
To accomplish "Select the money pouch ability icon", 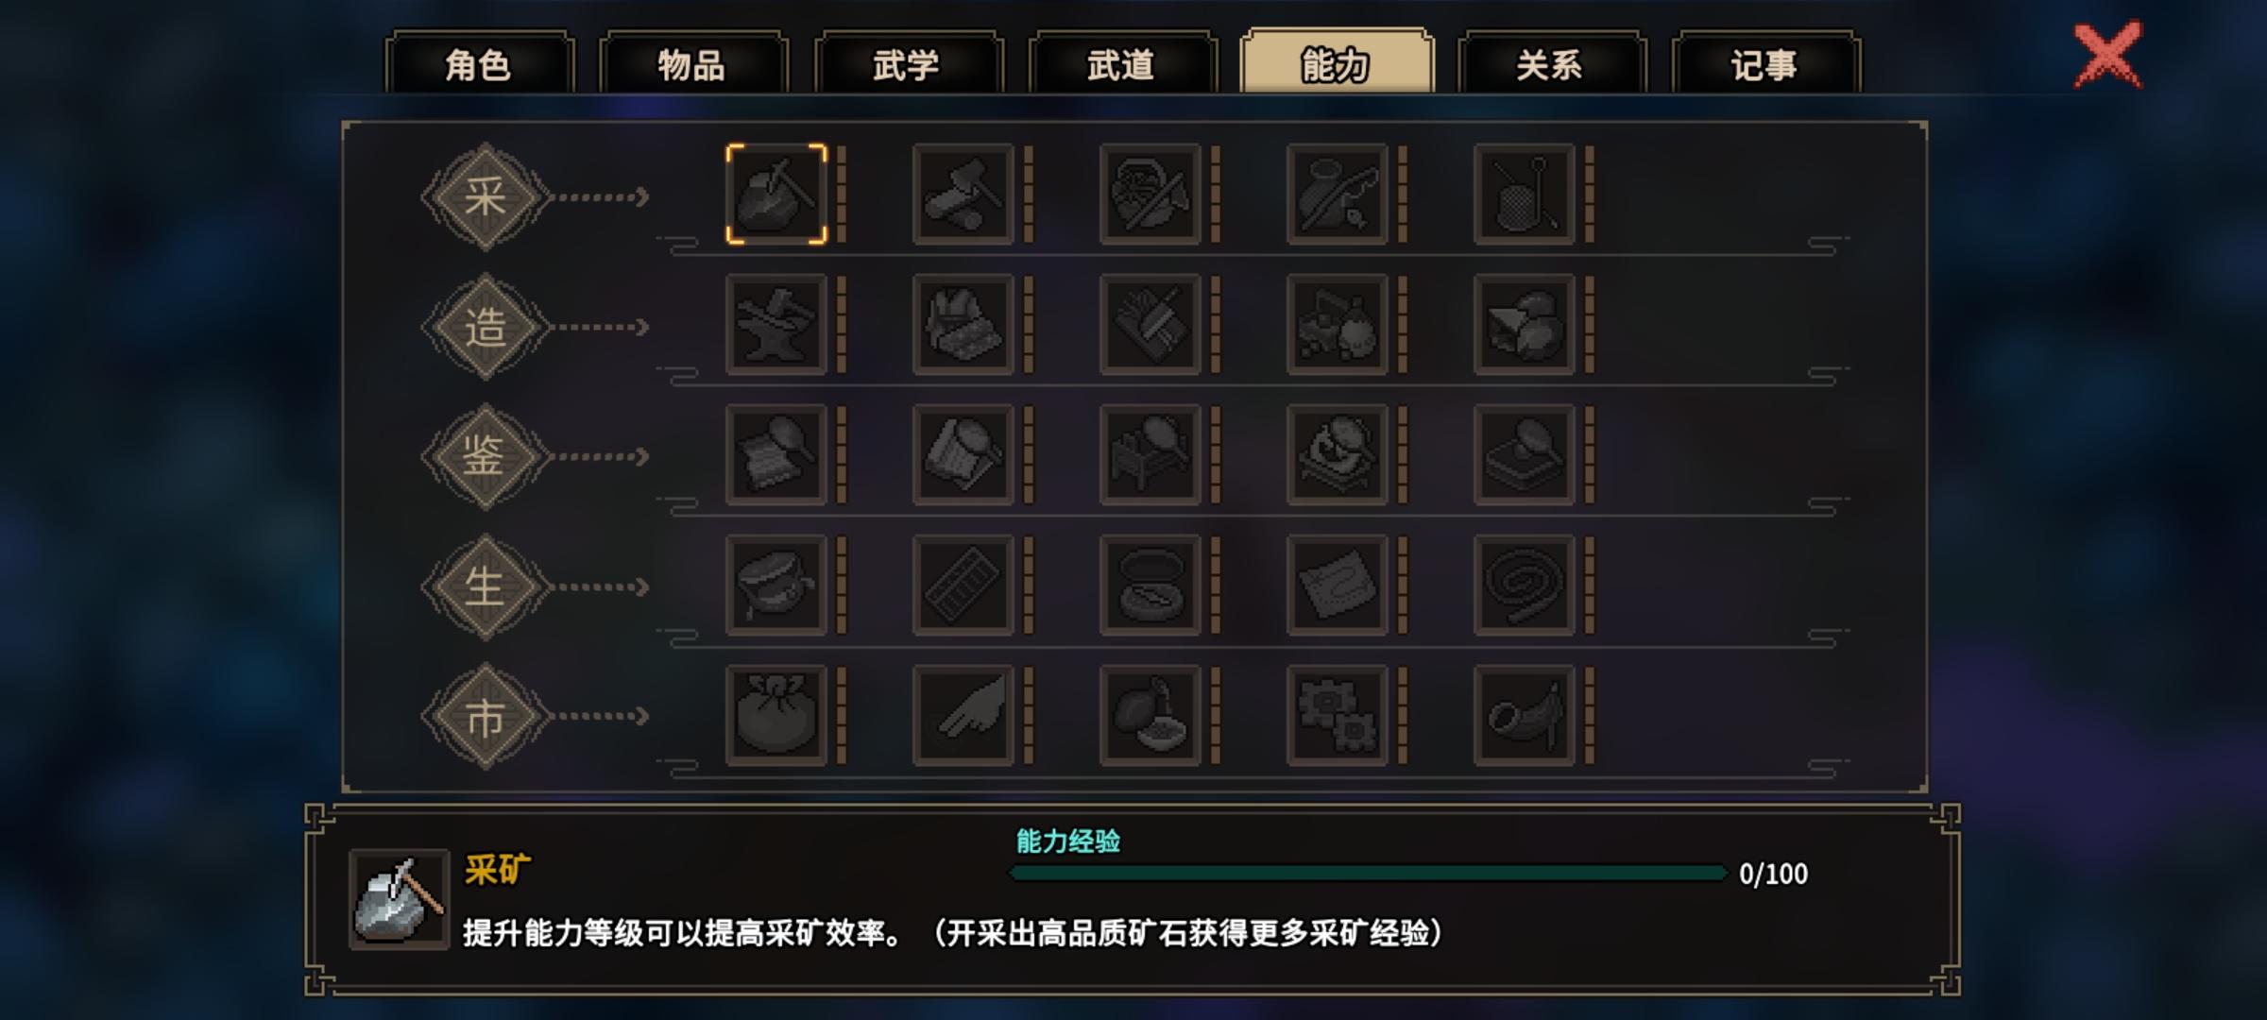I will click(x=776, y=715).
